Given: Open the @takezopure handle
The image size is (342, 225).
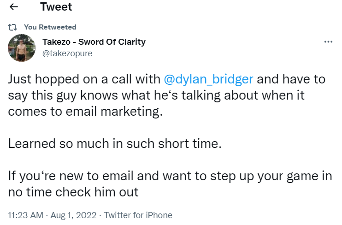Looking at the screenshot, I should pos(67,53).
